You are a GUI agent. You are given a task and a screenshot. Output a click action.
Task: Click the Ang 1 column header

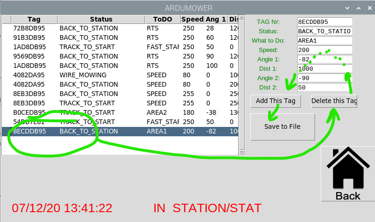[216, 19]
